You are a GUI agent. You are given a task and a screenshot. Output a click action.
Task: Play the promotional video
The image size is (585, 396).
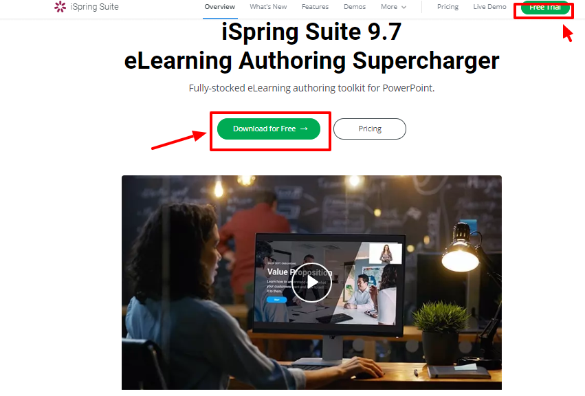(x=311, y=283)
